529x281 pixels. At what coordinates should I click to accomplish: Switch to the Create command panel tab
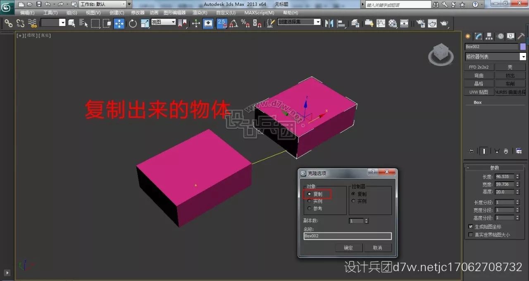click(468, 36)
